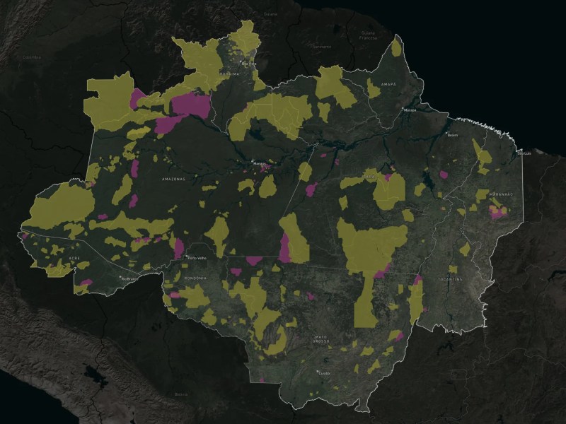Select the Mato Grosso state label
566x424 pixels.
click(x=322, y=341)
